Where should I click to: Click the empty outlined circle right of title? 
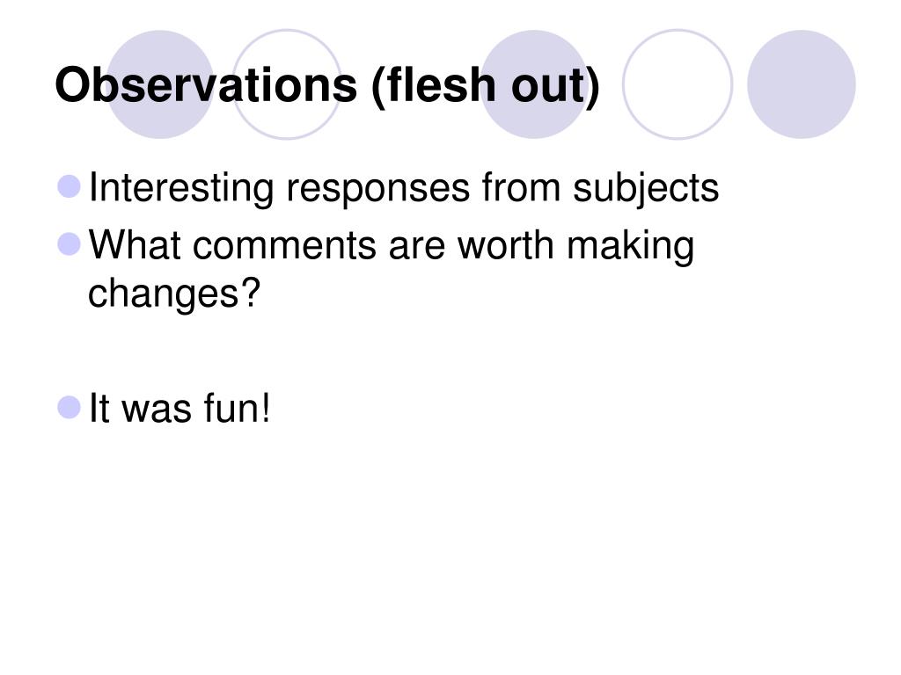coord(678,84)
